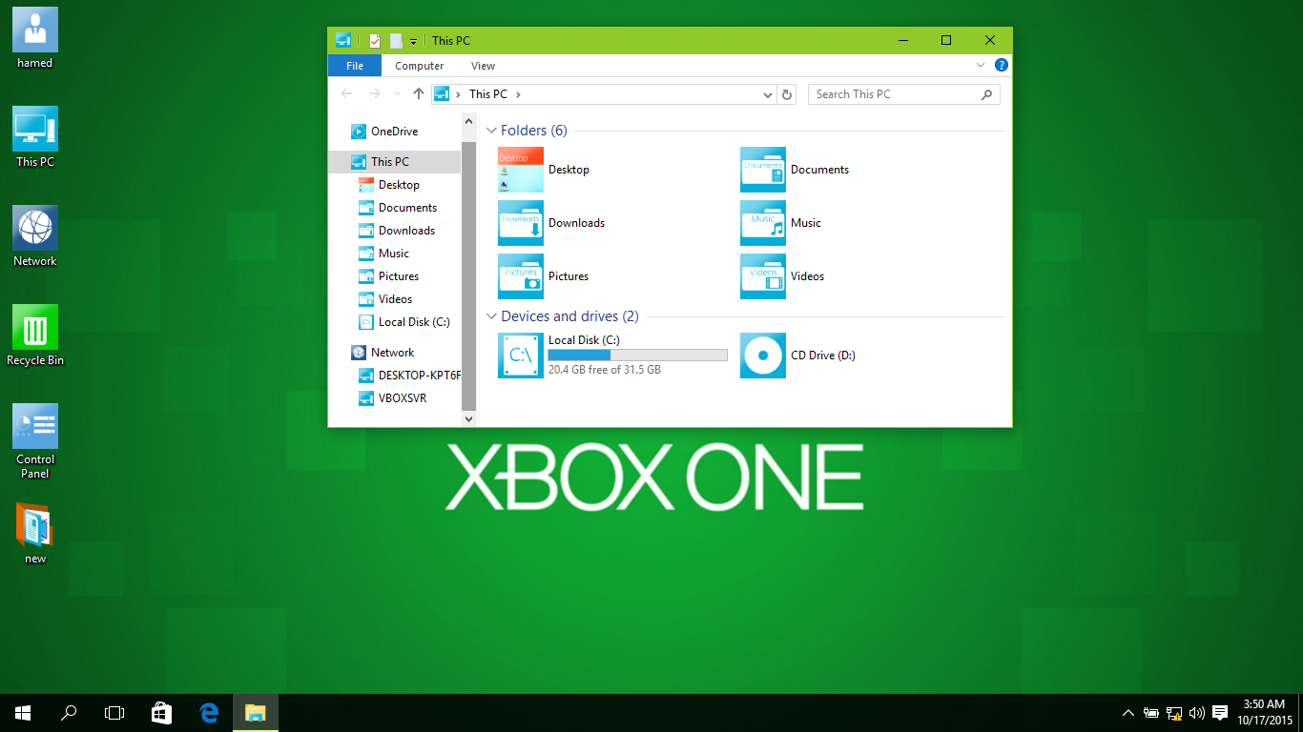Open the Store app in taskbar
The height and width of the screenshot is (732, 1303).
click(161, 712)
